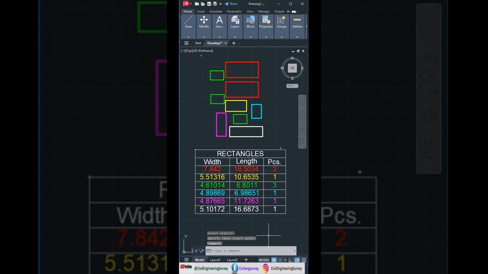Viewport: 488px width, 274px height.
Task: Click the TOP face of the ViewCube
Action: click(292, 68)
